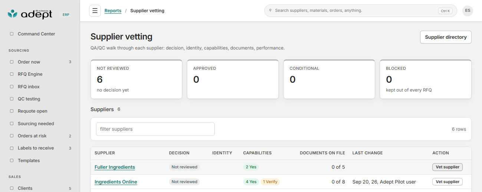
Task: Click the Decision column header
Action: click(x=179, y=153)
